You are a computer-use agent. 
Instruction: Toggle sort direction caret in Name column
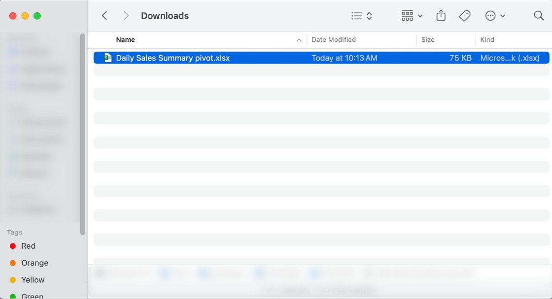tap(299, 40)
